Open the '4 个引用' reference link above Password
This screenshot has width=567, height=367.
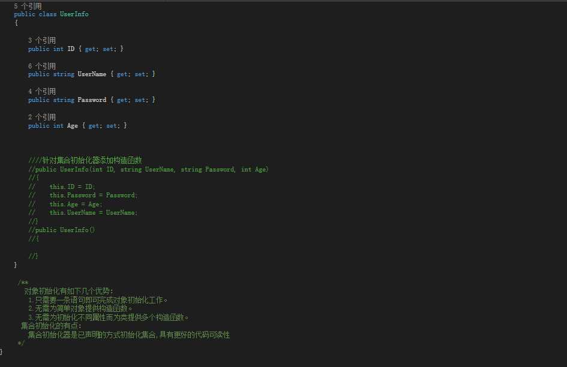[42, 92]
